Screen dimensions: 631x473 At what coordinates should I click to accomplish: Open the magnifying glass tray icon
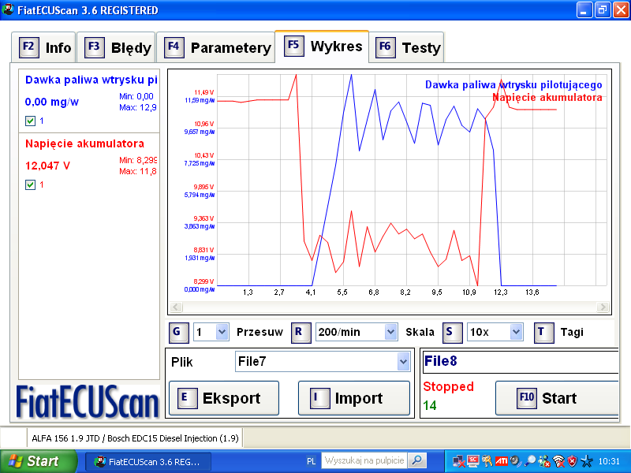click(x=530, y=461)
